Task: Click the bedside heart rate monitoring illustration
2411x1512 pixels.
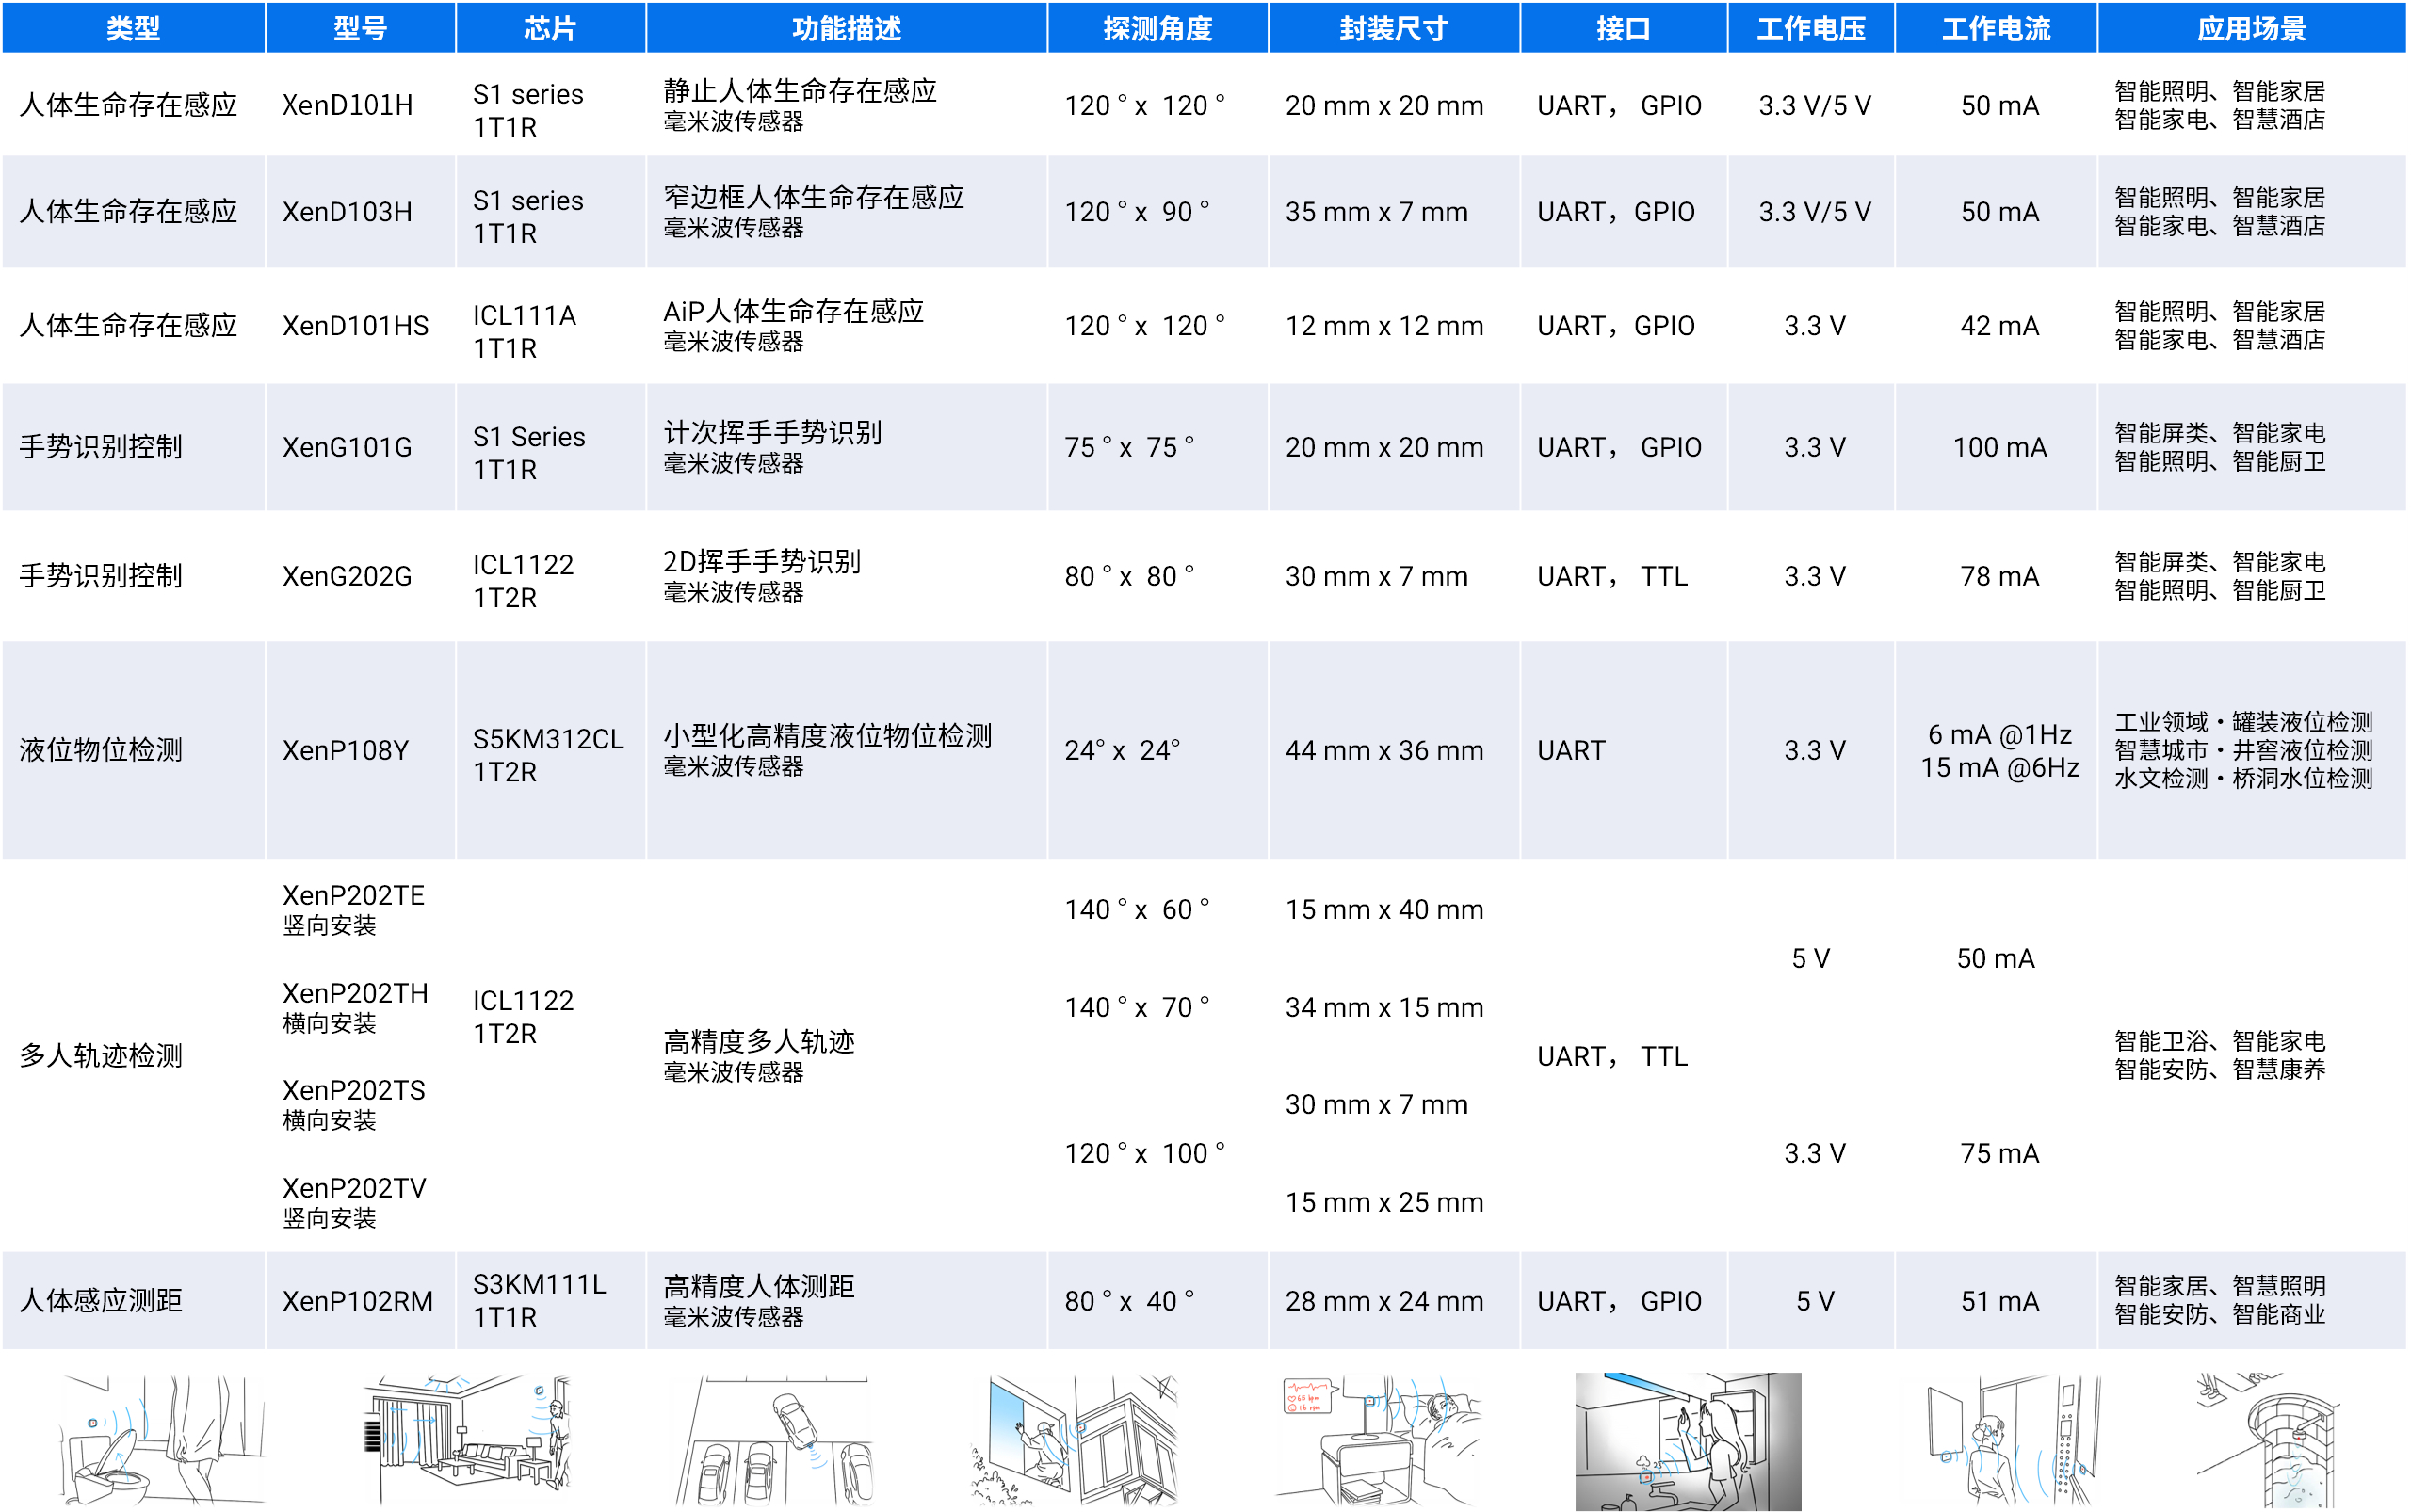Action: pyautogui.click(x=1379, y=1440)
